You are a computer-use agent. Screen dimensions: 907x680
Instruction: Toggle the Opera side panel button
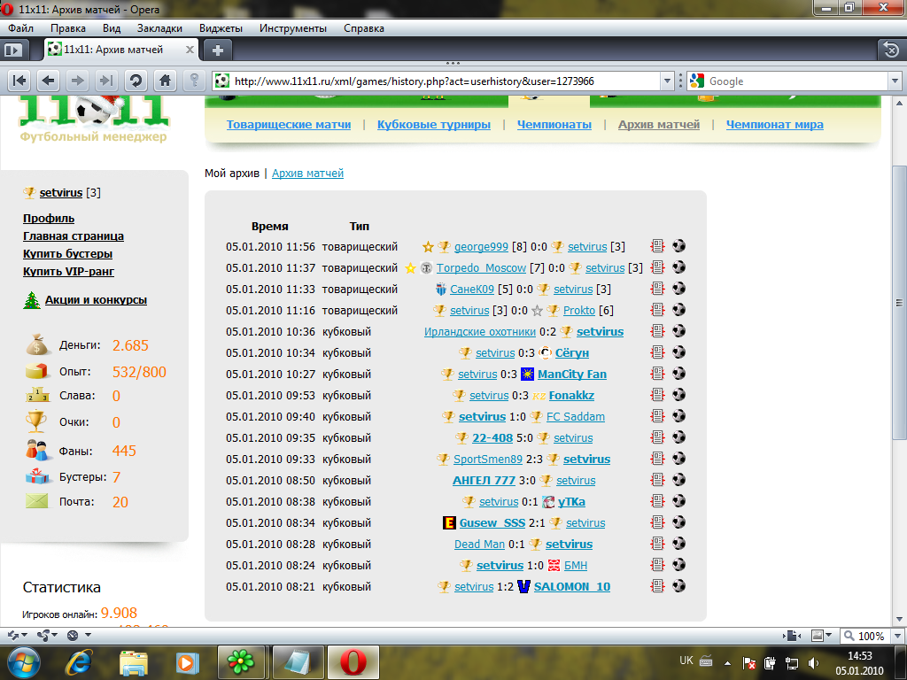pos(13,49)
